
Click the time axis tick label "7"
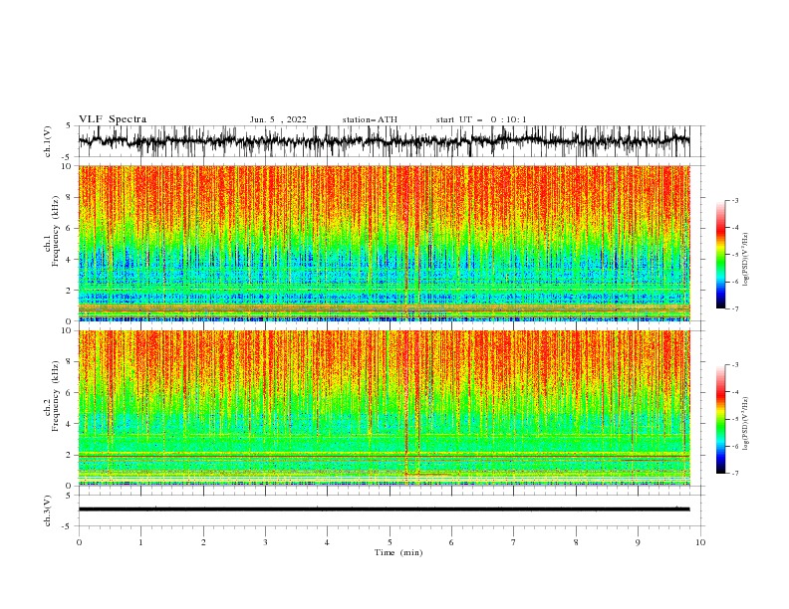[x=514, y=542]
